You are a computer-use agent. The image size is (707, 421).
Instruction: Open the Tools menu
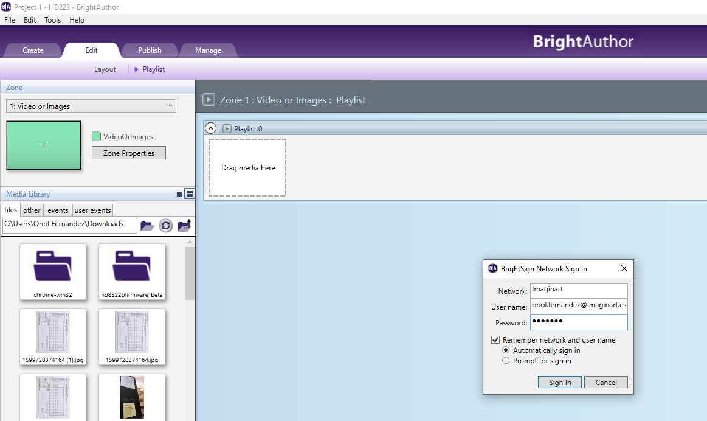tap(52, 20)
